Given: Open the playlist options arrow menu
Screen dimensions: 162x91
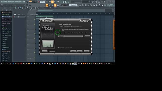Looking at the screenshot, I should 14,8.
